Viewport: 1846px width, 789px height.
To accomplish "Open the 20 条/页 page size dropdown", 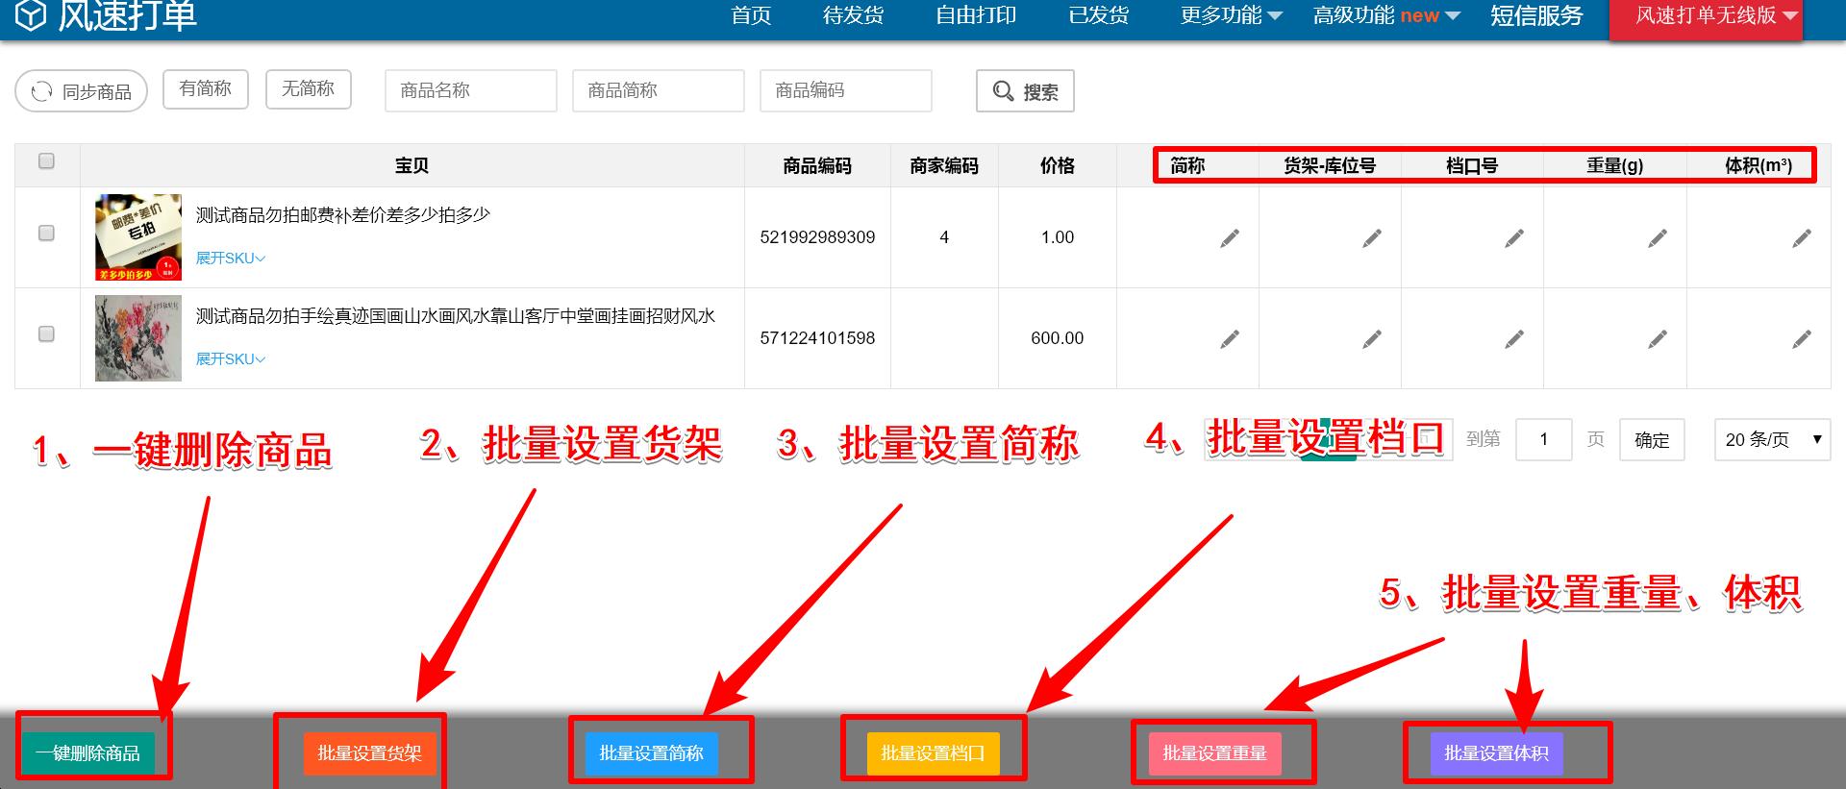I will point(1772,440).
